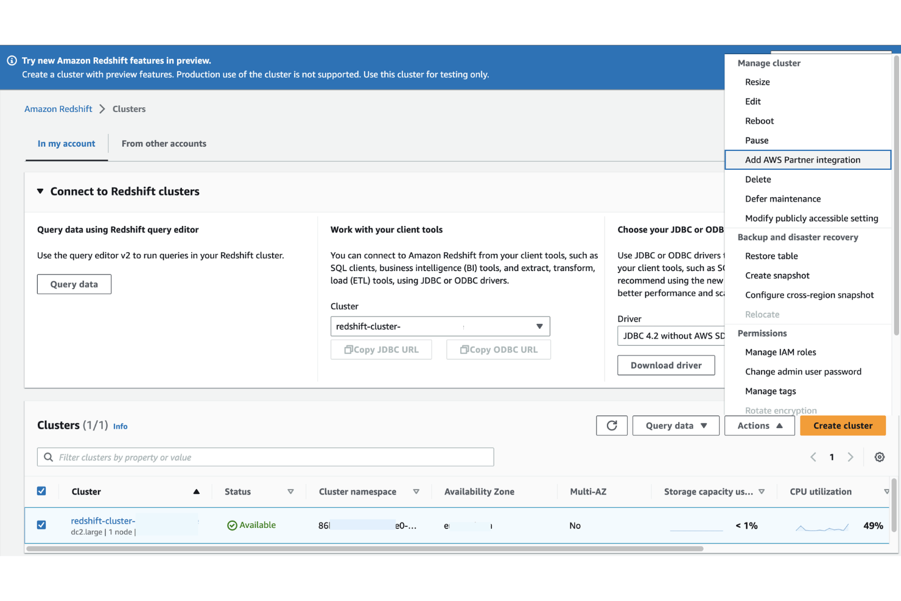The image size is (901, 601).
Task: Go to next page arrow
Action: click(x=850, y=457)
